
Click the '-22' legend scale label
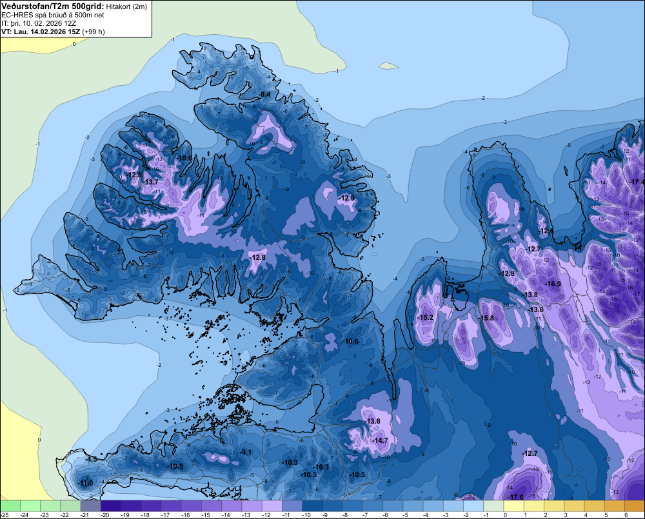pos(64,515)
